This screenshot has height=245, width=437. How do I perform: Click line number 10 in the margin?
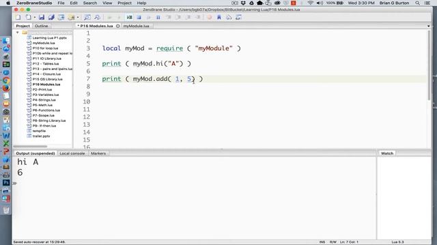pyautogui.click(x=87, y=101)
